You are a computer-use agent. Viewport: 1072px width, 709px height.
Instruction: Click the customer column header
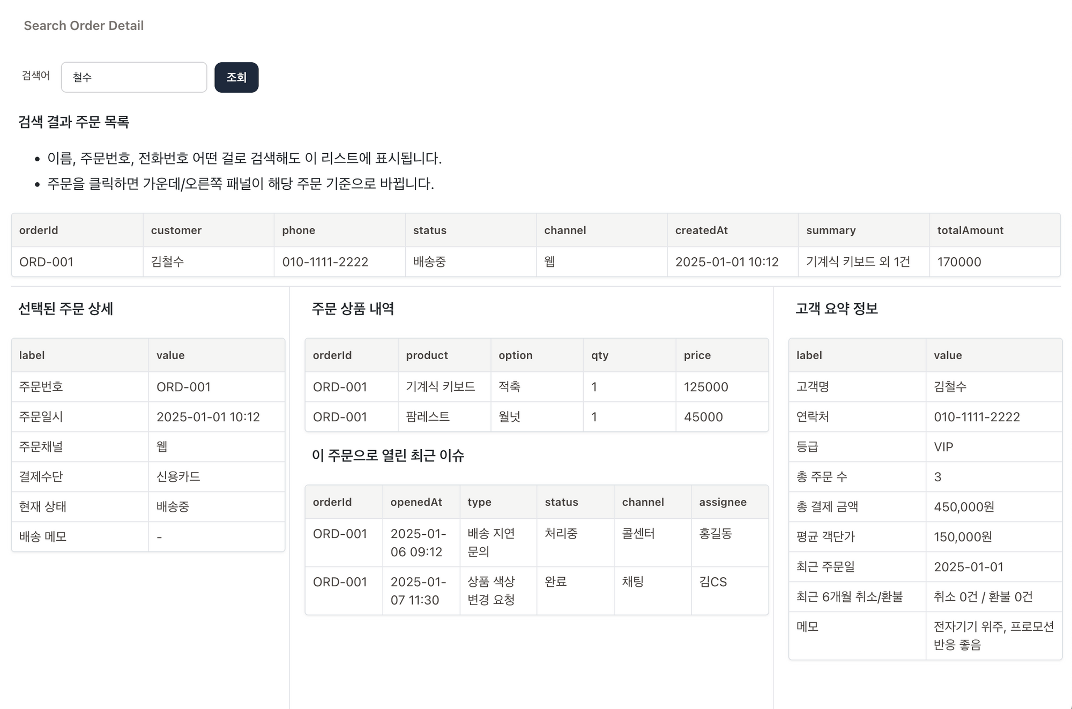coord(176,230)
